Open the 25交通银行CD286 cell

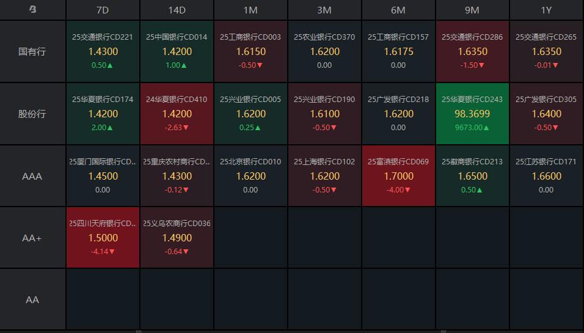click(x=472, y=51)
